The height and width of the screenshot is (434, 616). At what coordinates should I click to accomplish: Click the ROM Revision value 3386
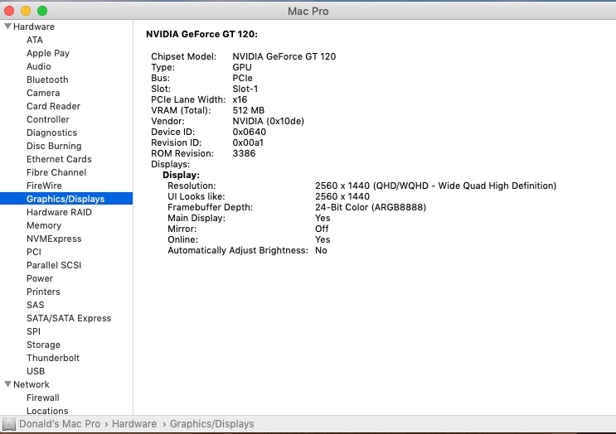tap(244, 153)
